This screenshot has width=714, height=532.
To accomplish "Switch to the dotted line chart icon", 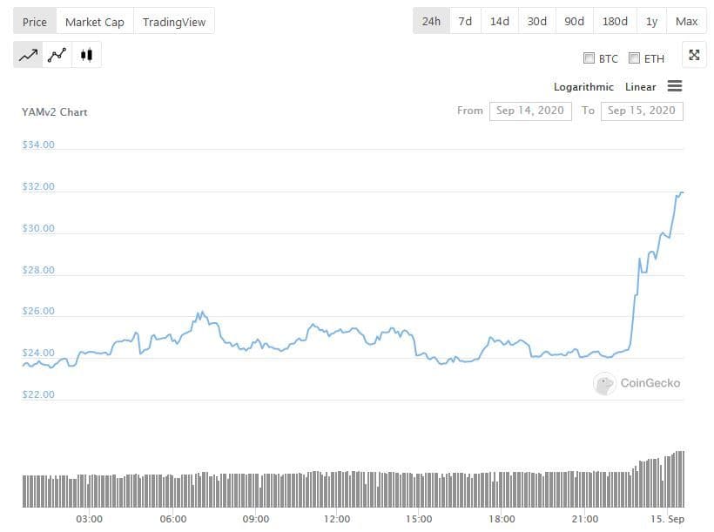I will coord(57,56).
